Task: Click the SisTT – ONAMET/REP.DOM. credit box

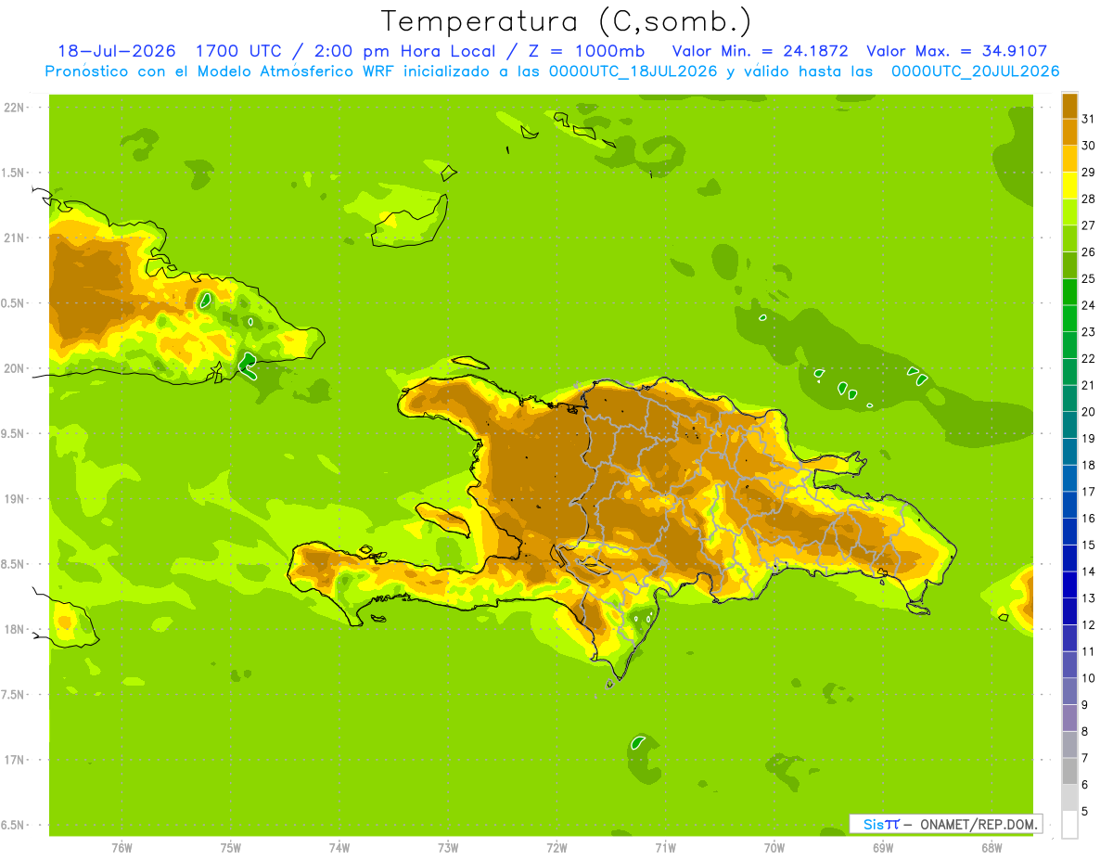Action: (x=946, y=824)
